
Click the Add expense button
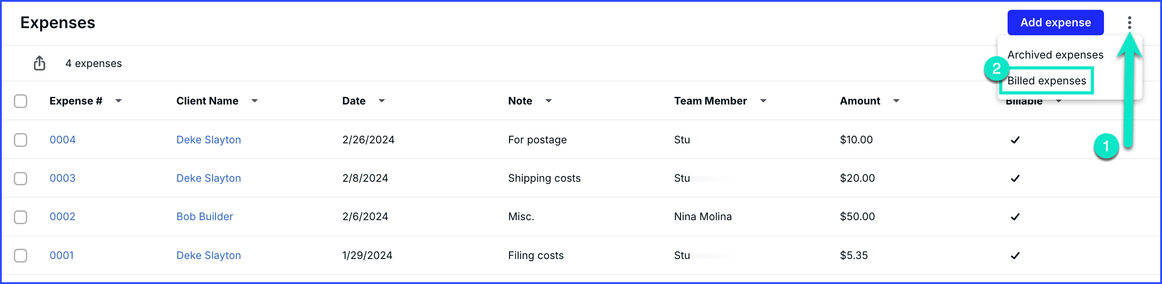pos(1055,23)
